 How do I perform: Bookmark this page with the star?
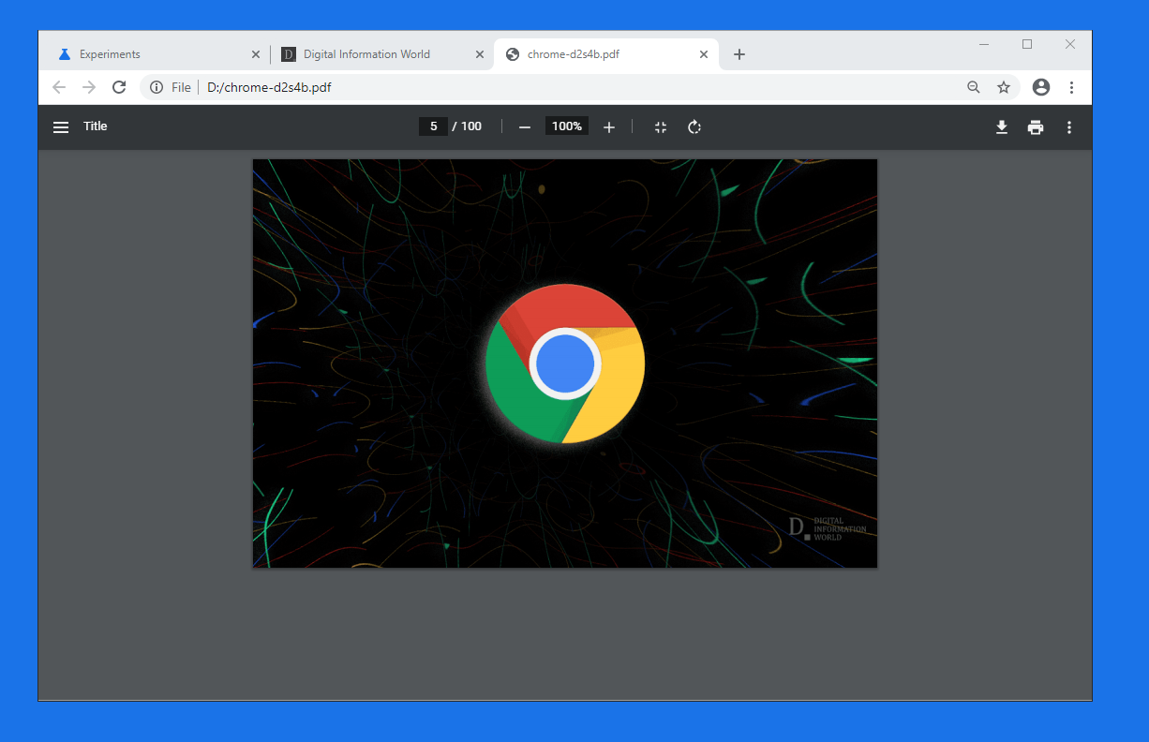click(x=1004, y=87)
